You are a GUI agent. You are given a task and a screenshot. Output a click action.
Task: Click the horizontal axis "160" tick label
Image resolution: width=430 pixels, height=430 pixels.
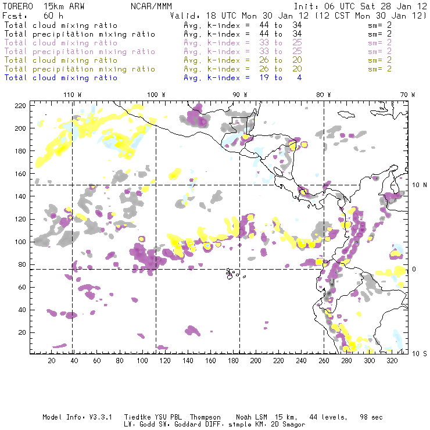210,361
